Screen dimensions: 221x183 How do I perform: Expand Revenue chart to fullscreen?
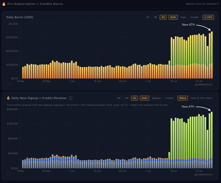9,174
